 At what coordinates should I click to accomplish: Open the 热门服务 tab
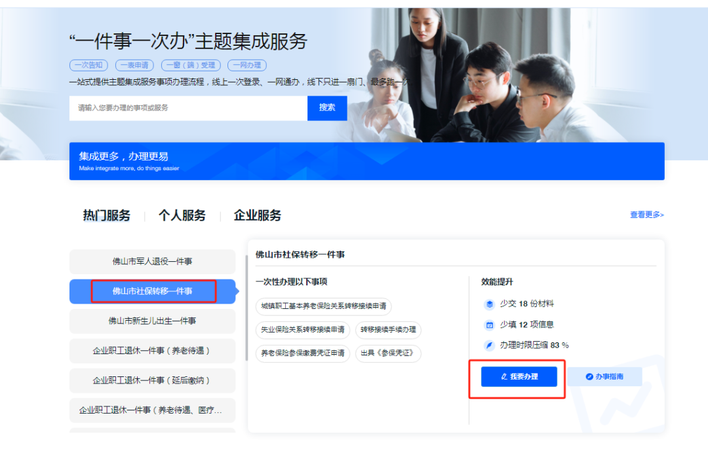tap(107, 215)
